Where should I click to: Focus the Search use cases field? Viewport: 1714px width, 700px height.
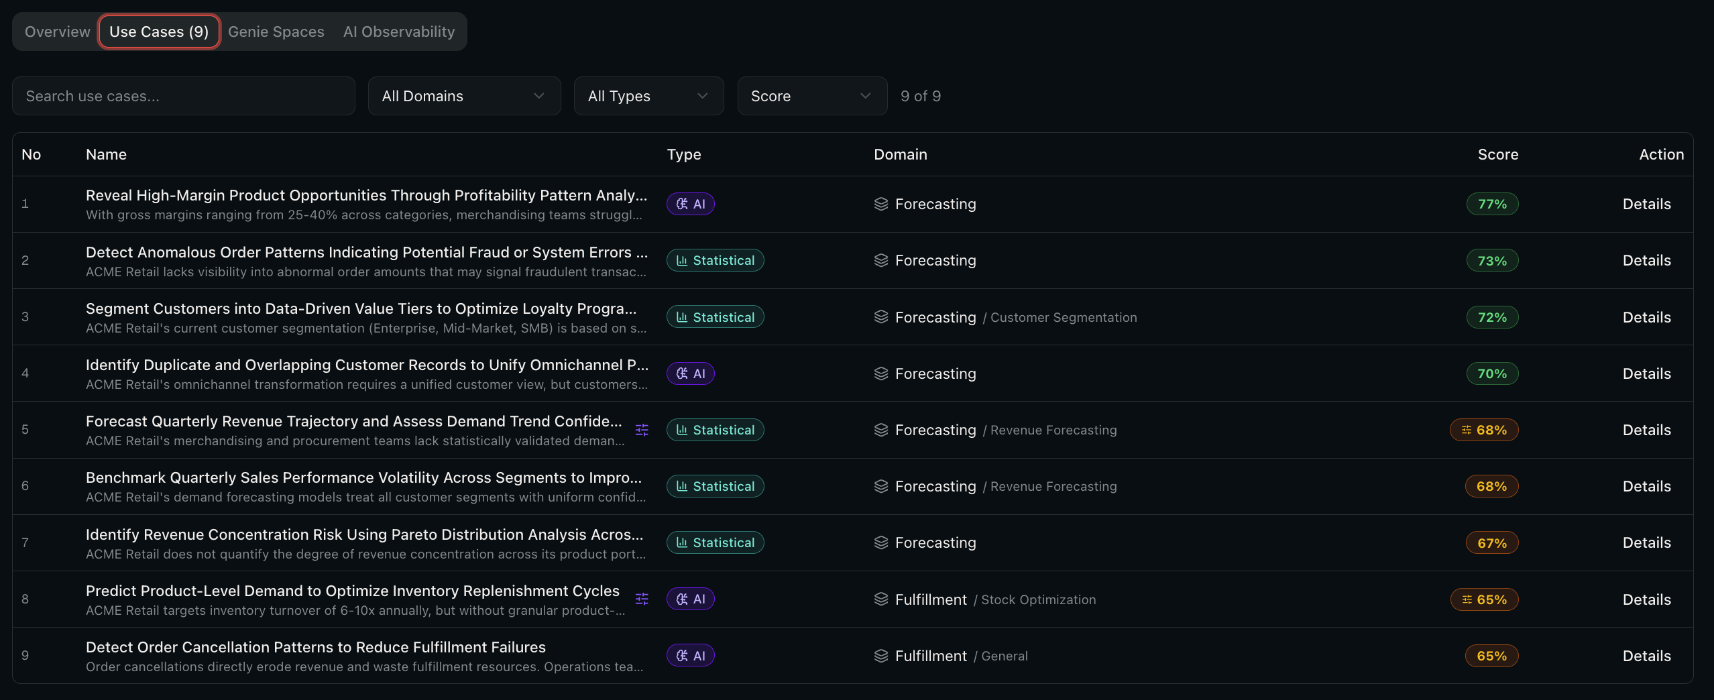pos(184,96)
